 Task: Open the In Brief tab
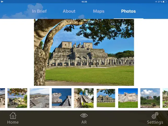pos(39,11)
